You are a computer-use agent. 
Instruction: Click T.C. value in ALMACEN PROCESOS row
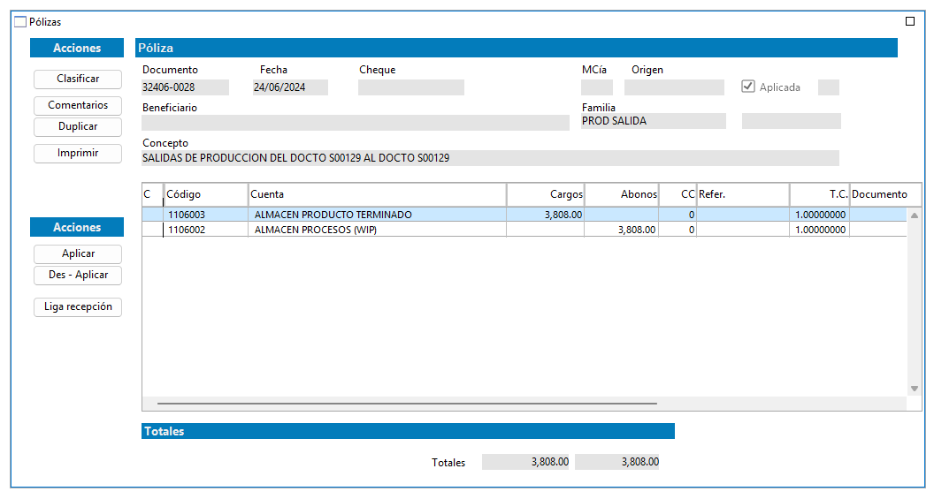[x=820, y=230]
